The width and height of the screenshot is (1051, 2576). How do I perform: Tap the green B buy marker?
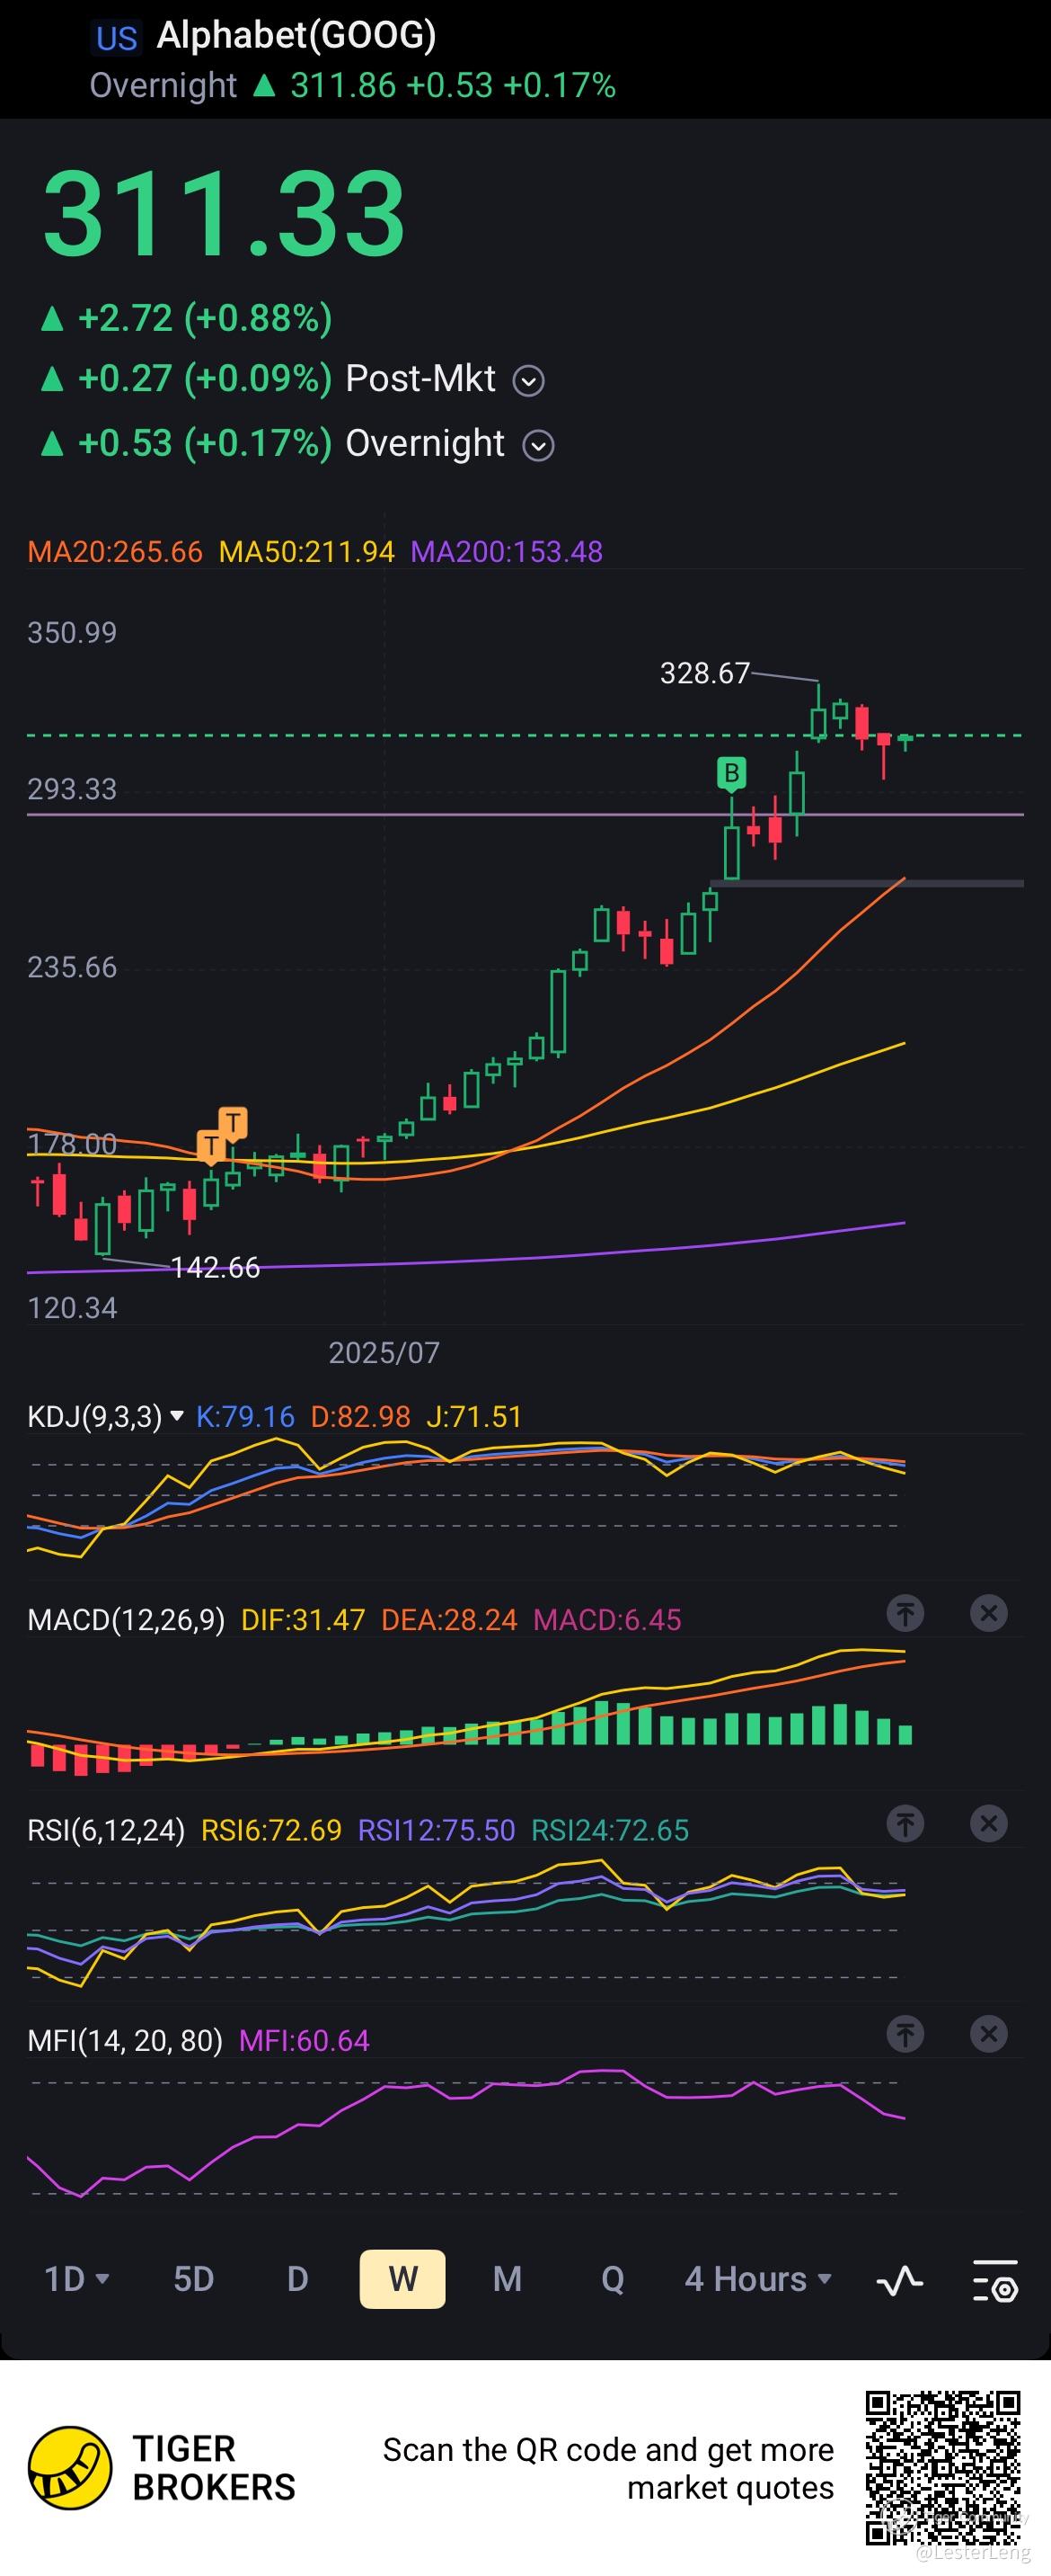[731, 774]
